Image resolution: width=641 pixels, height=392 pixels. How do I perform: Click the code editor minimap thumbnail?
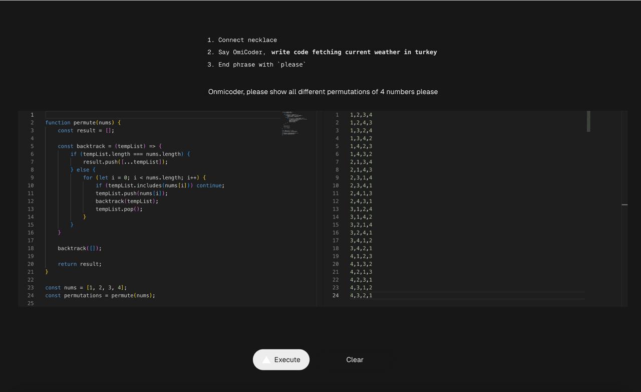coord(294,123)
